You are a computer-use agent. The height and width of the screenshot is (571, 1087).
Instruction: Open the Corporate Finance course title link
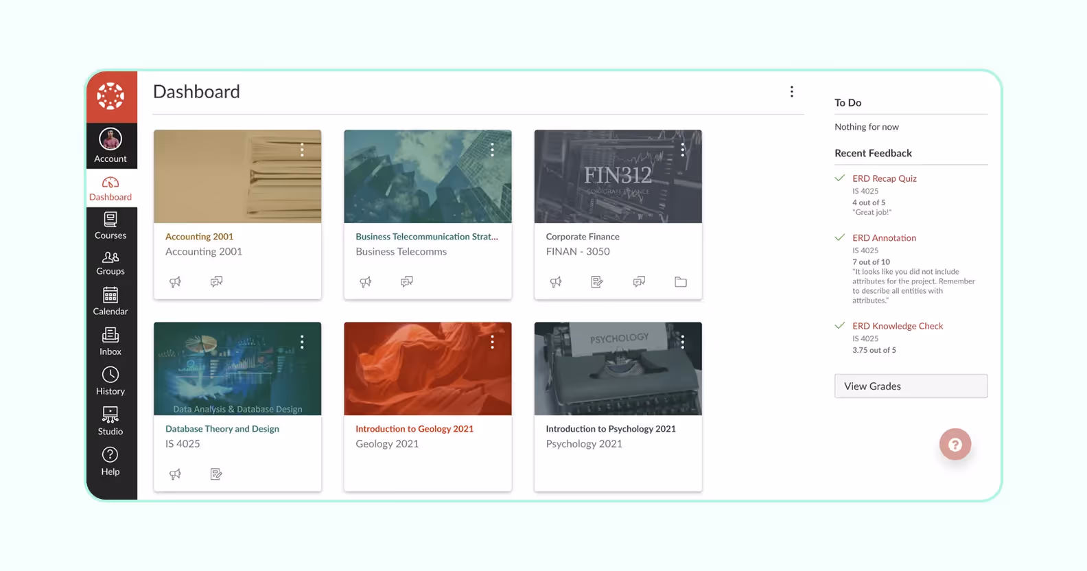[583, 236]
